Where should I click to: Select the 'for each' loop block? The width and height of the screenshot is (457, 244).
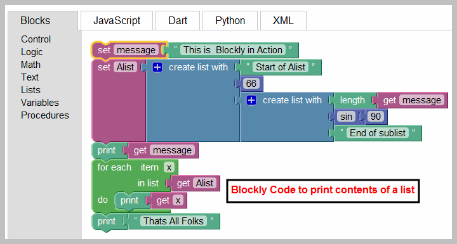(x=114, y=167)
